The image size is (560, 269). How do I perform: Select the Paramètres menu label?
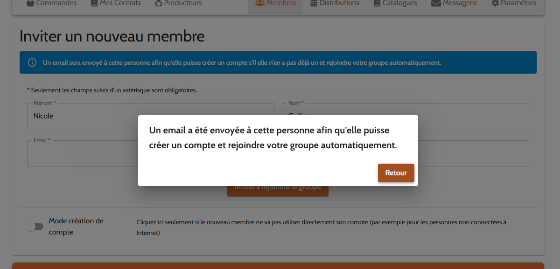(518, 3)
